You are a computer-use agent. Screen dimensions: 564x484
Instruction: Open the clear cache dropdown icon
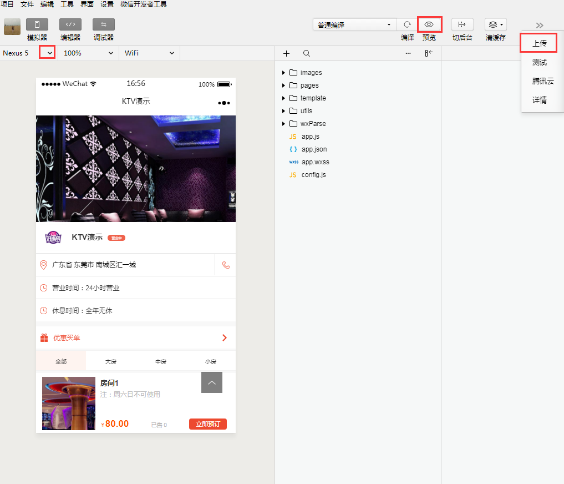[x=496, y=24]
